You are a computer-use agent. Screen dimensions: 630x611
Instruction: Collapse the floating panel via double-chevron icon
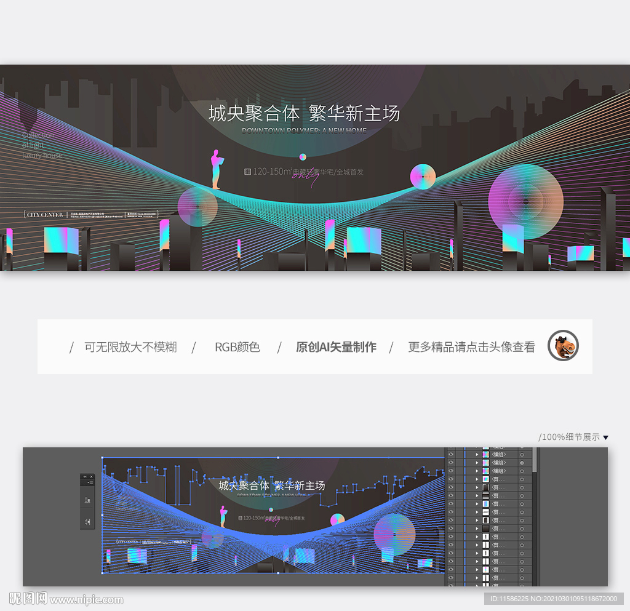(85, 477)
